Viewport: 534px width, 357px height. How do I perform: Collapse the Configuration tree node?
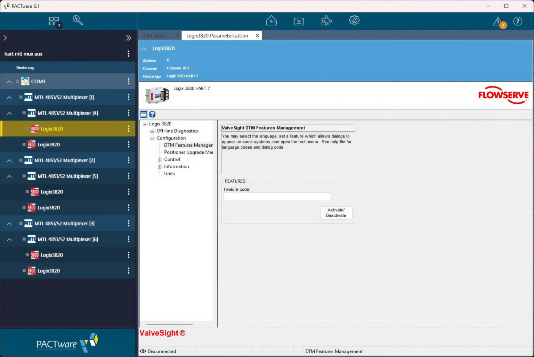(x=152, y=138)
